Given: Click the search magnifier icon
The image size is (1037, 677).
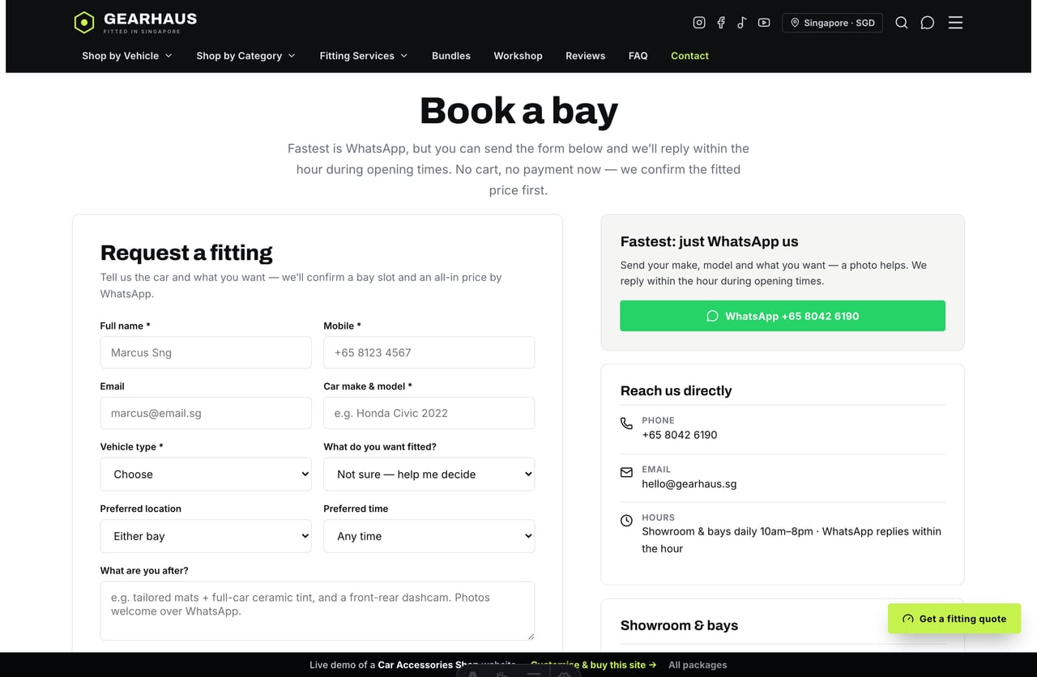Looking at the screenshot, I should tap(901, 23).
